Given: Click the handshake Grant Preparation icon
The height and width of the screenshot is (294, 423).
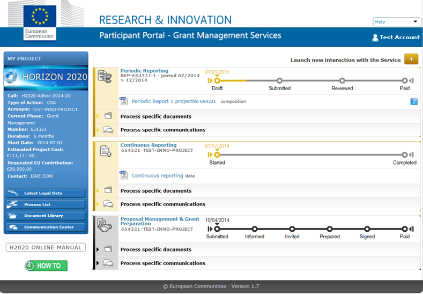Looking at the screenshot, I should [105, 225].
